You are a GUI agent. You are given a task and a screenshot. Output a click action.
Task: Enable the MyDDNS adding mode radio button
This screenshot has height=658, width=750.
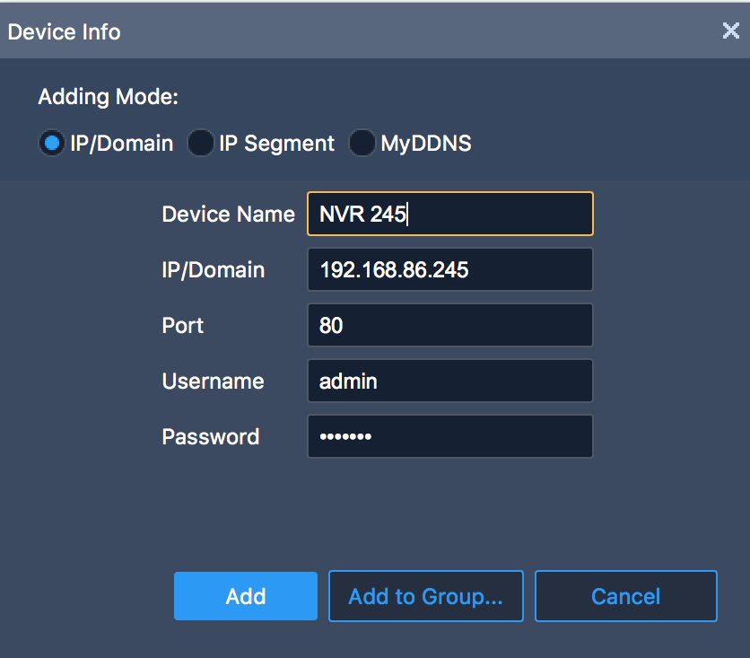tap(362, 144)
